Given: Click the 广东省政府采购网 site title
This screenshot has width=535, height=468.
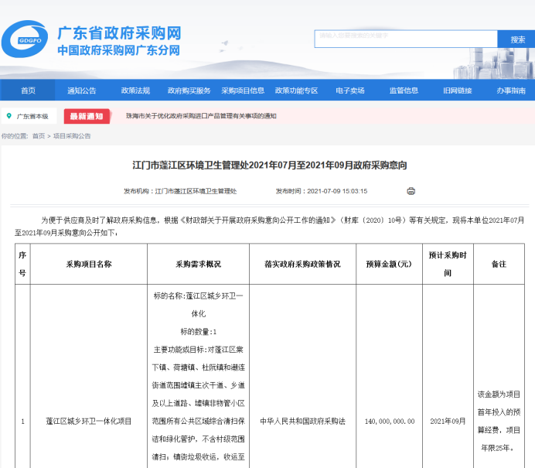Looking at the screenshot, I should pos(119,33).
